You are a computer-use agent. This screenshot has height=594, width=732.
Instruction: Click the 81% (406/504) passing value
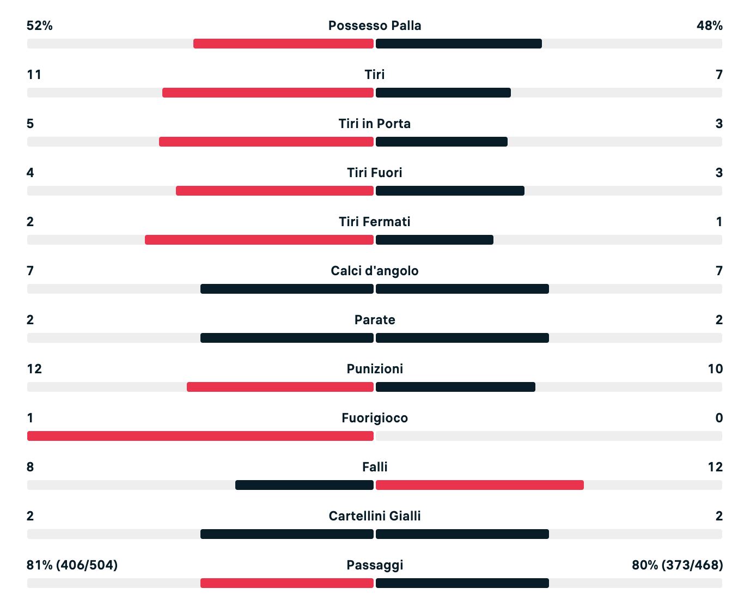72,565
